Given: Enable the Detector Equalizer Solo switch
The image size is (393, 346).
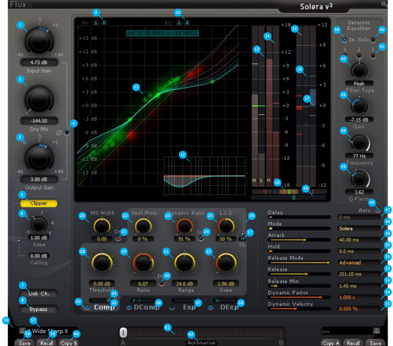Looking at the screenshot, I should (x=373, y=40).
